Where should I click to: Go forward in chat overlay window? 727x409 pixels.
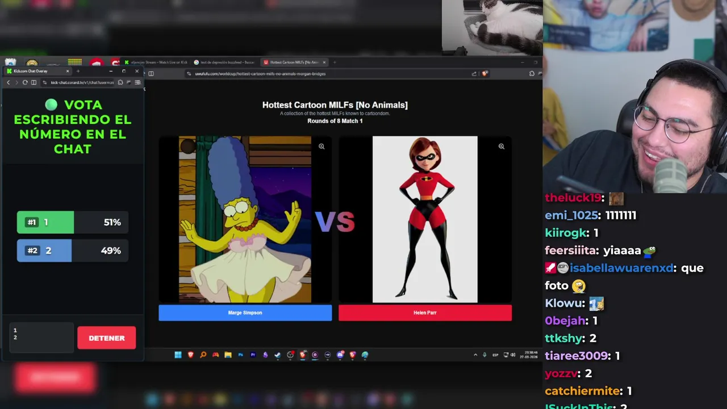pyautogui.click(x=16, y=82)
